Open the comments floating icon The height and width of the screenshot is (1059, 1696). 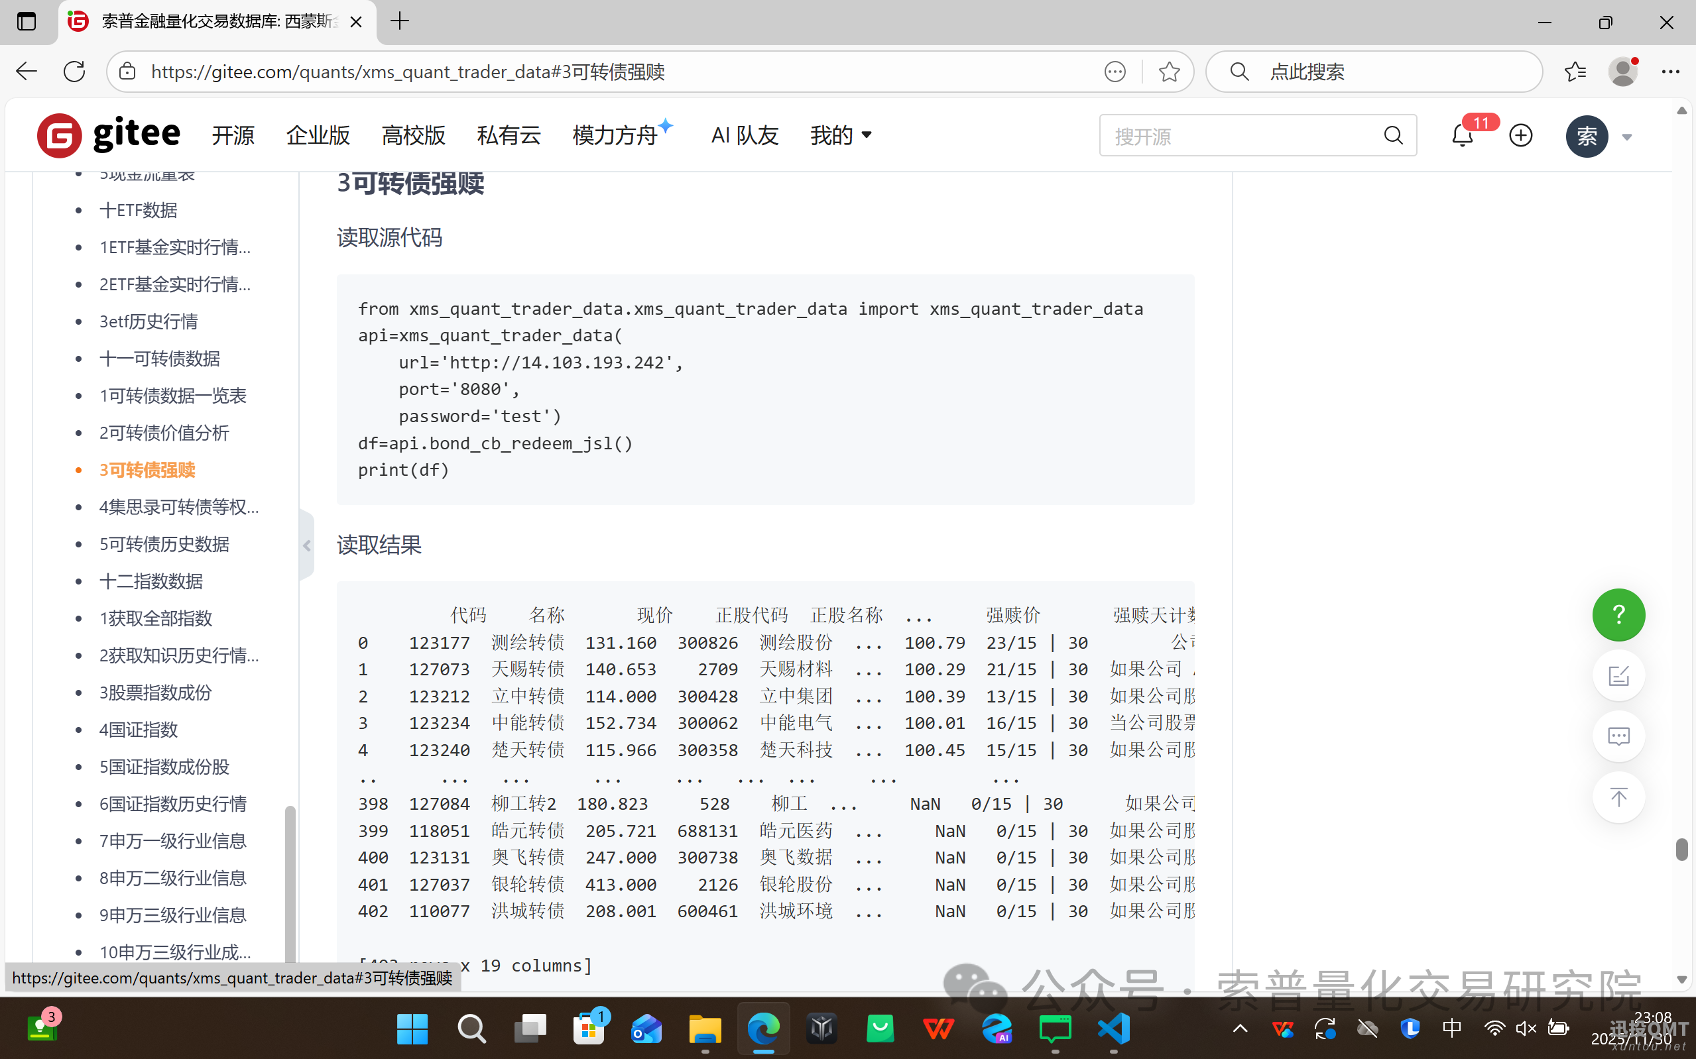pyautogui.click(x=1618, y=736)
